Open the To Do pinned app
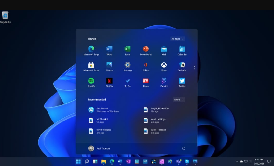 (127, 83)
